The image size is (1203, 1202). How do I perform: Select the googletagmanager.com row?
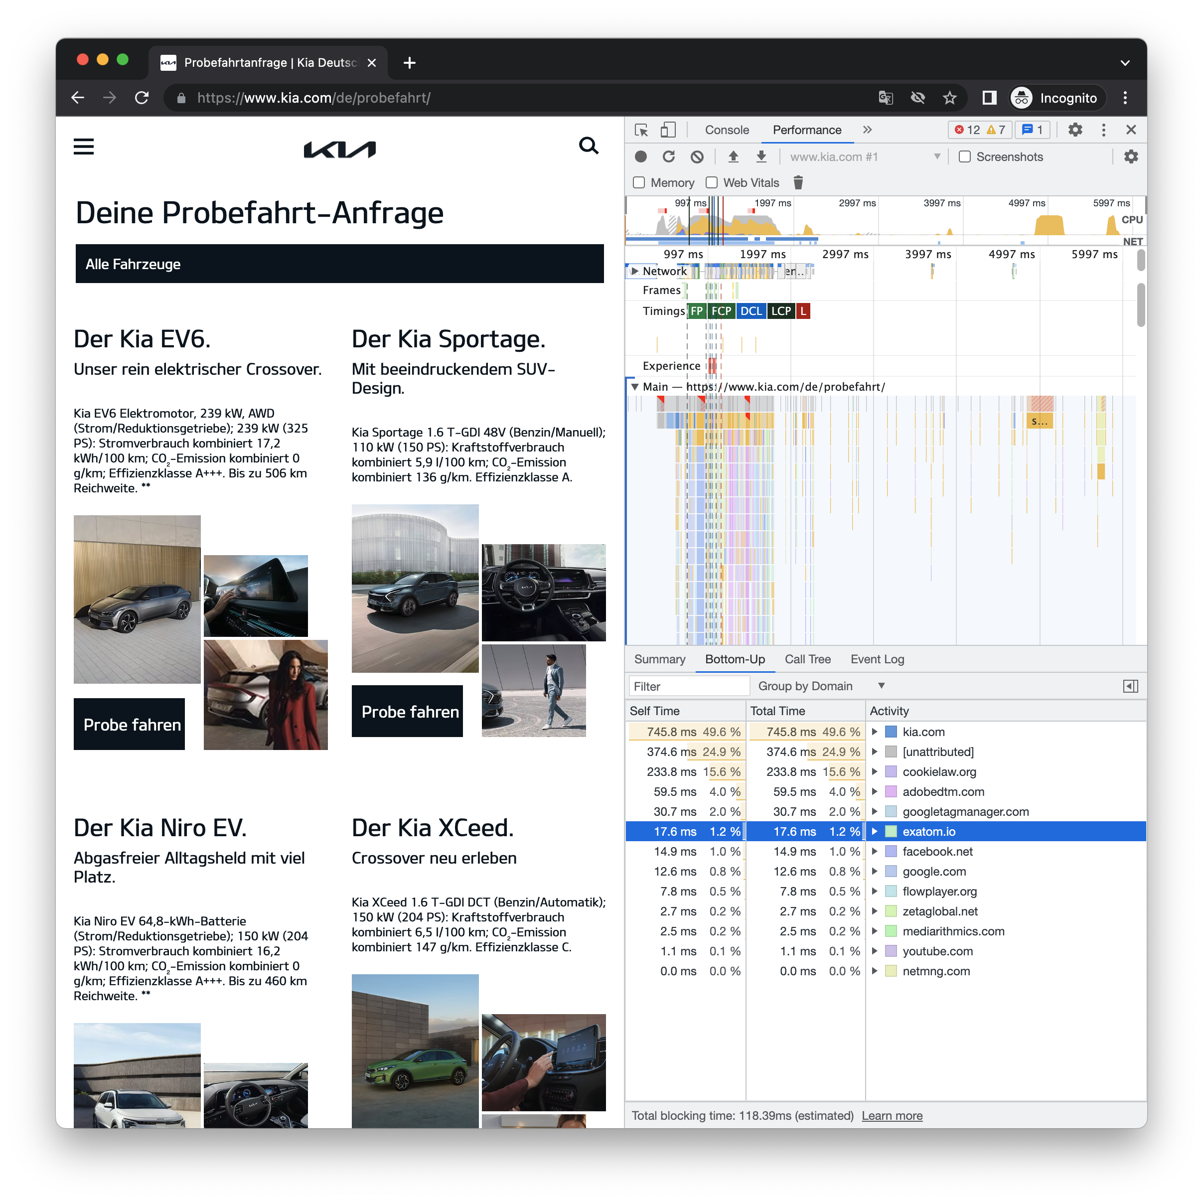point(886,811)
